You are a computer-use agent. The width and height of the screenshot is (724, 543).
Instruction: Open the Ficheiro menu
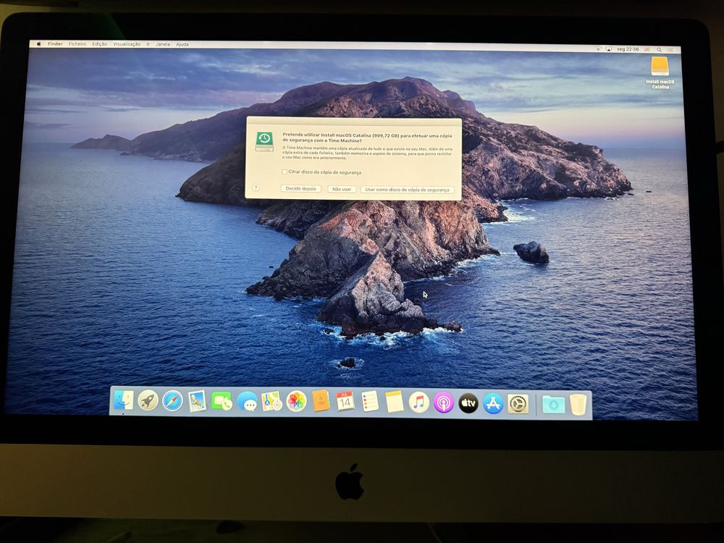tap(77, 44)
